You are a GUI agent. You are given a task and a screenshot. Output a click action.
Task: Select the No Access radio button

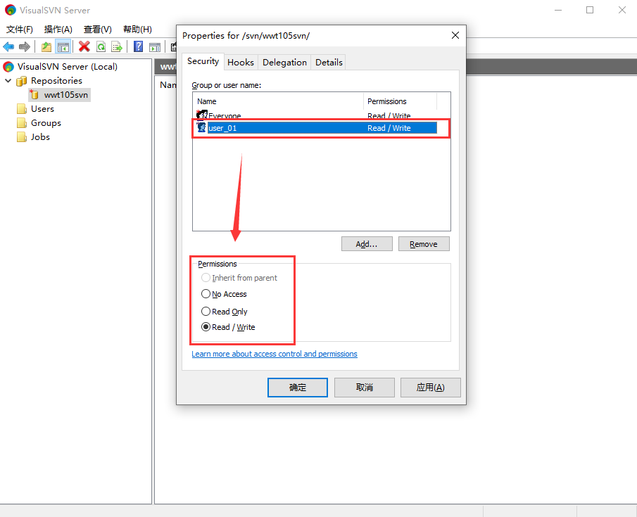[x=206, y=294]
